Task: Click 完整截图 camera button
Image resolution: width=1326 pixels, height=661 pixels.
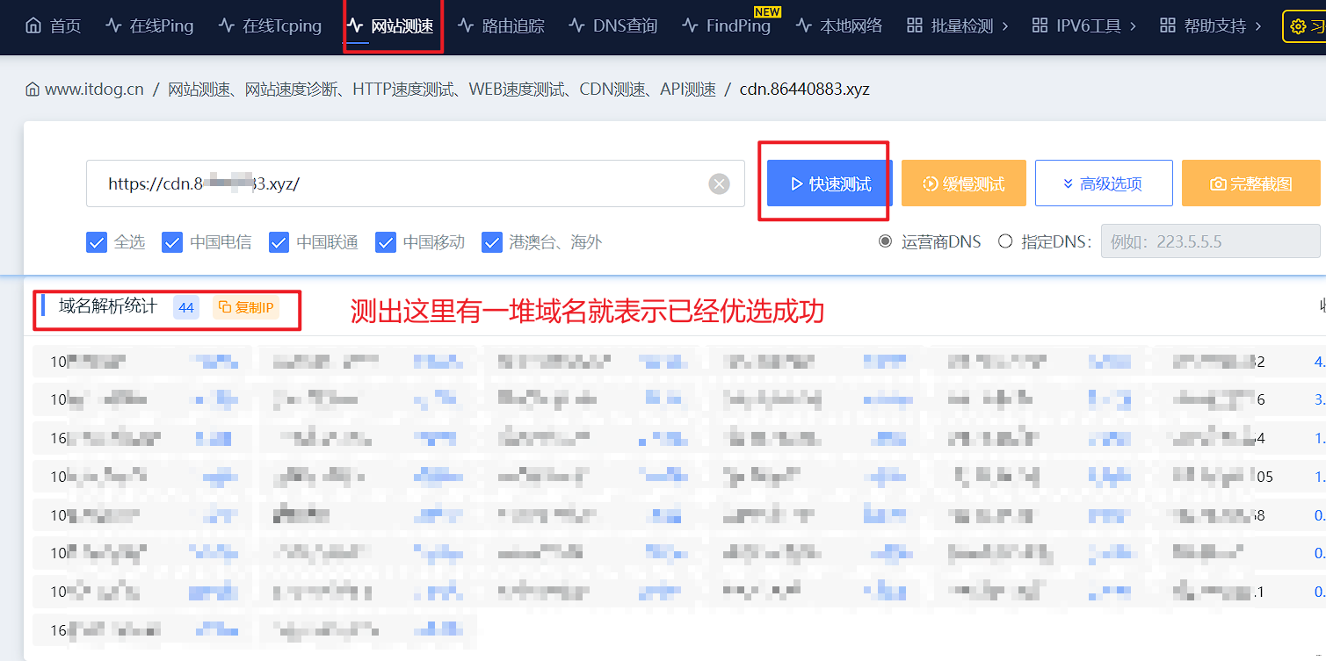Action: click(1250, 183)
